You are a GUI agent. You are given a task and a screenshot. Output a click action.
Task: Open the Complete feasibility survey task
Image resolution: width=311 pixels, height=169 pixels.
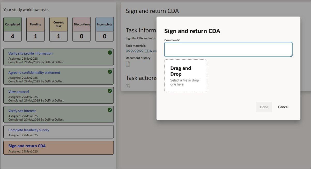[29, 130]
